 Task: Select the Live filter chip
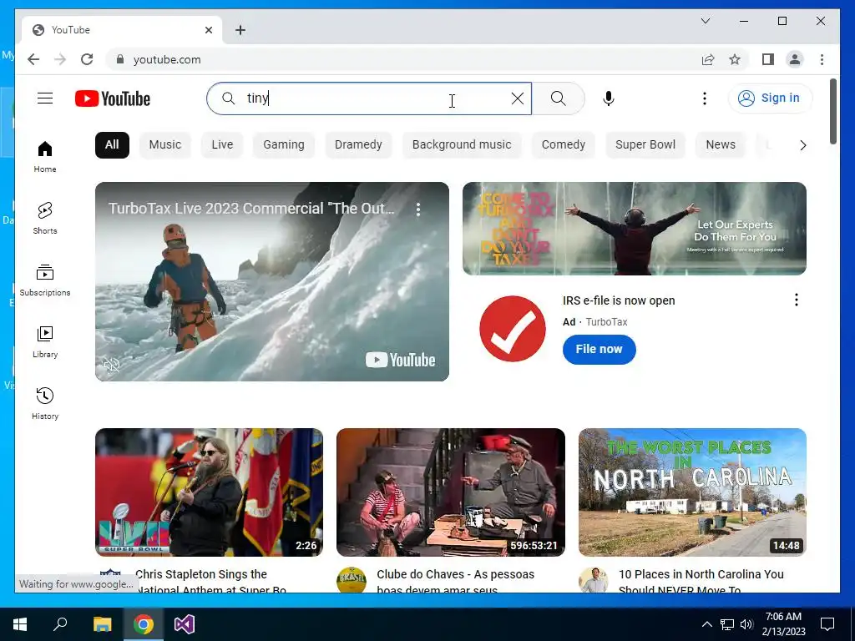click(222, 145)
